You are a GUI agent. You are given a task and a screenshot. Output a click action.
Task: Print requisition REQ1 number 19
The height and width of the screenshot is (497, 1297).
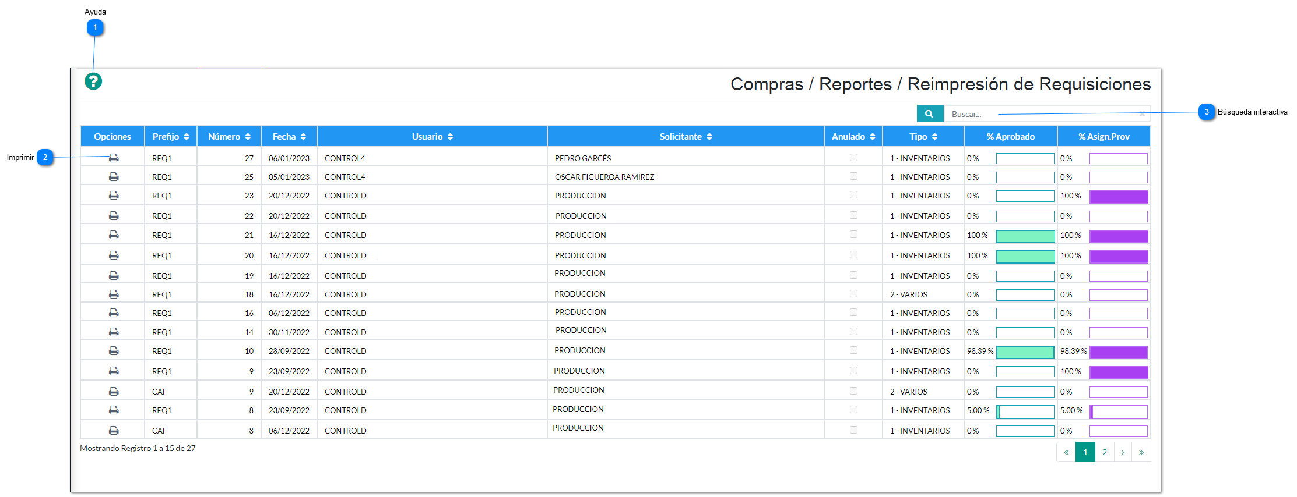[x=114, y=276]
